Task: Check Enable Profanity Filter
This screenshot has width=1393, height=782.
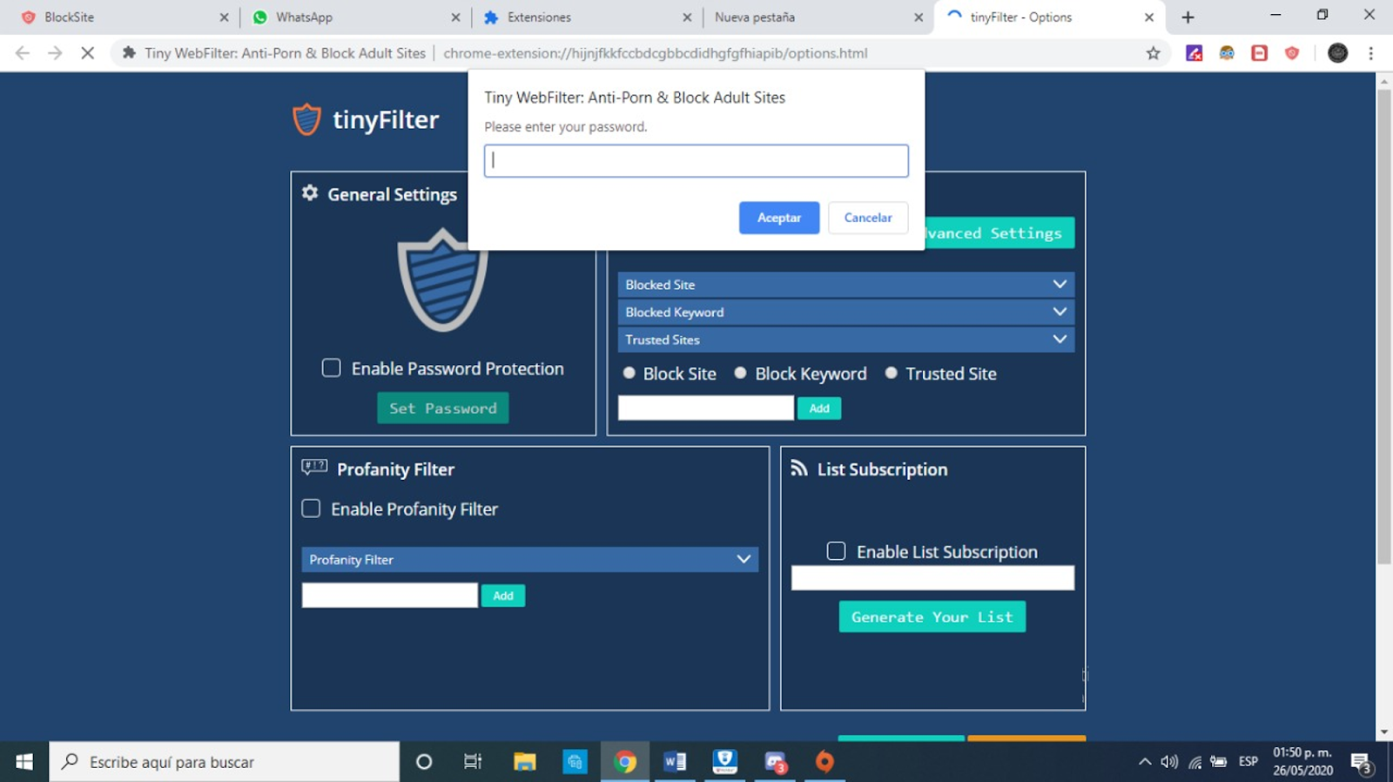Action: [311, 508]
